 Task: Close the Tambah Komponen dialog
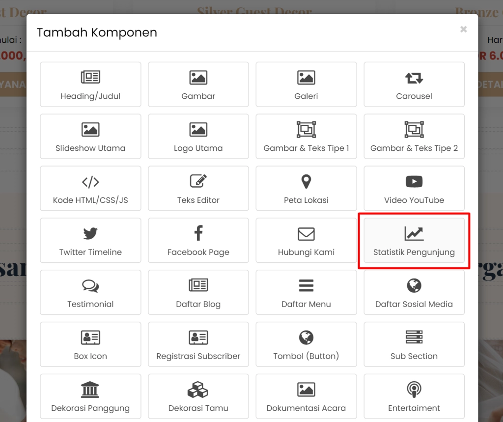pos(463,29)
